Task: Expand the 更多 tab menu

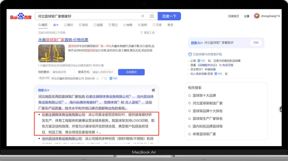Action: coord(170,25)
